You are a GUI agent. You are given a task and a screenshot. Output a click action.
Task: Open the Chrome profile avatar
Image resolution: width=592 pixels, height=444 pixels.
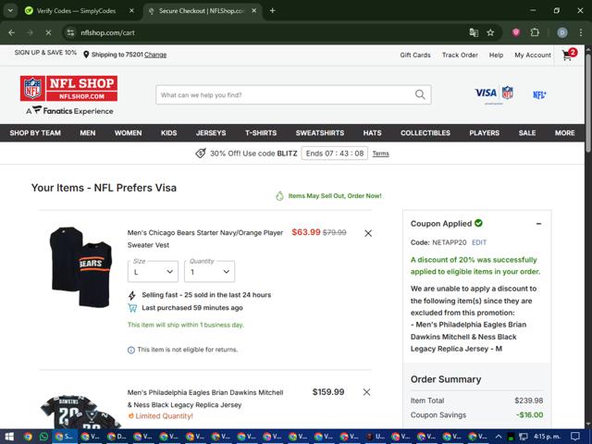coord(562,32)
